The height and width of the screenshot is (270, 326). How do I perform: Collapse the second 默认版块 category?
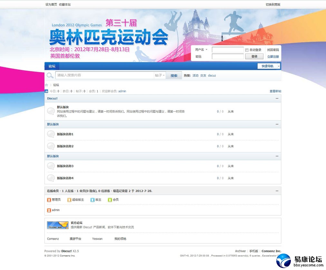(x=277, y=156)
